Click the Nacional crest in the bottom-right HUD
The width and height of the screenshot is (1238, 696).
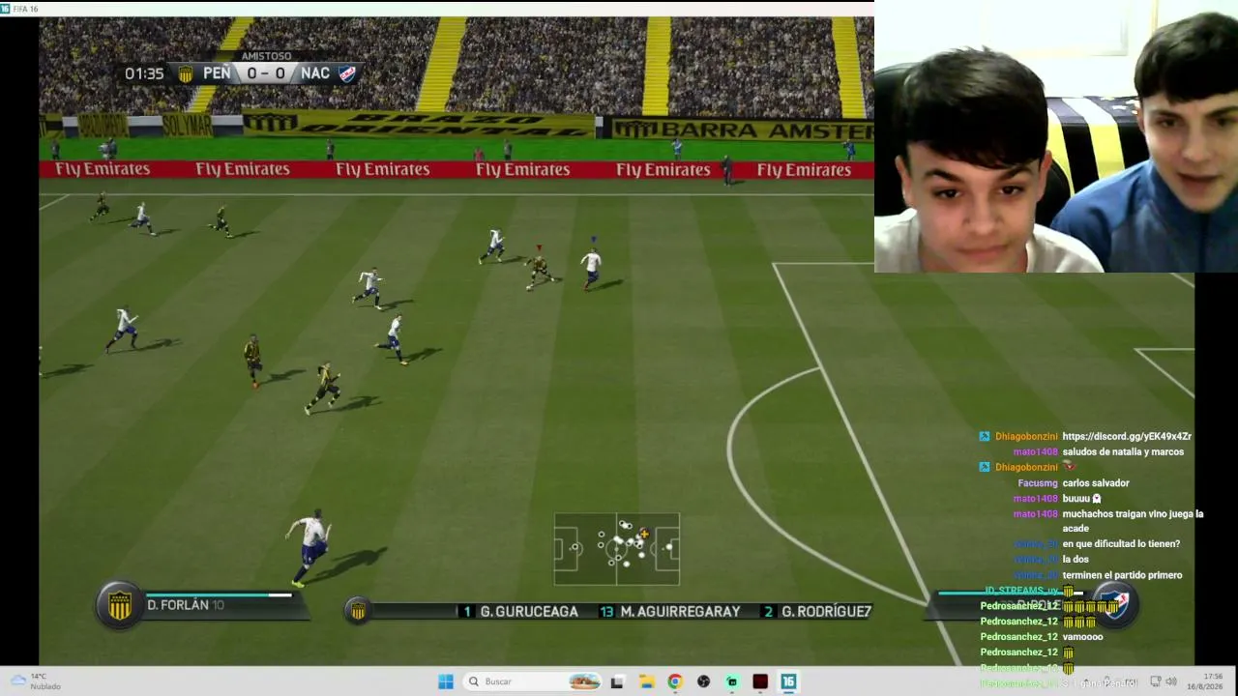[1117, 604]
